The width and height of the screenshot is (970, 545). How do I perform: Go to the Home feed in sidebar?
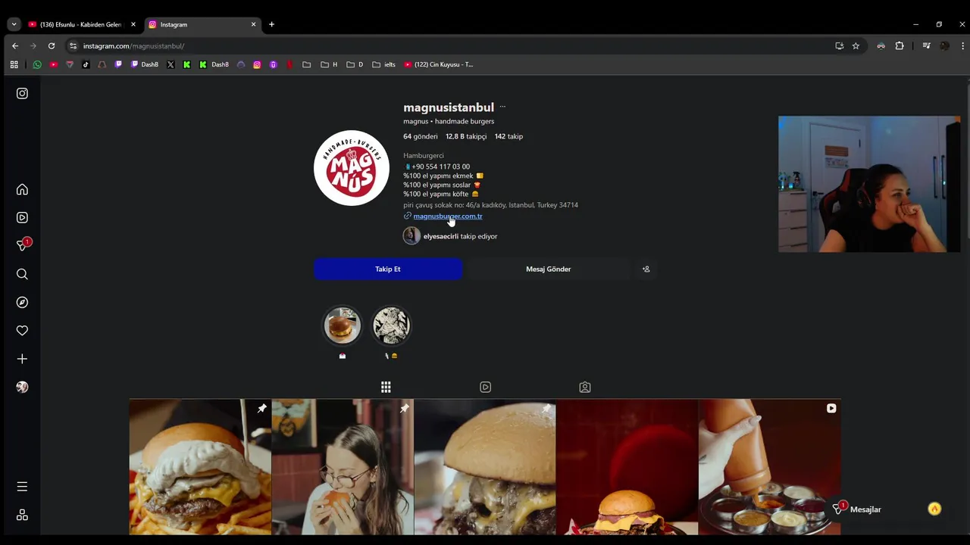pos(22,189)
